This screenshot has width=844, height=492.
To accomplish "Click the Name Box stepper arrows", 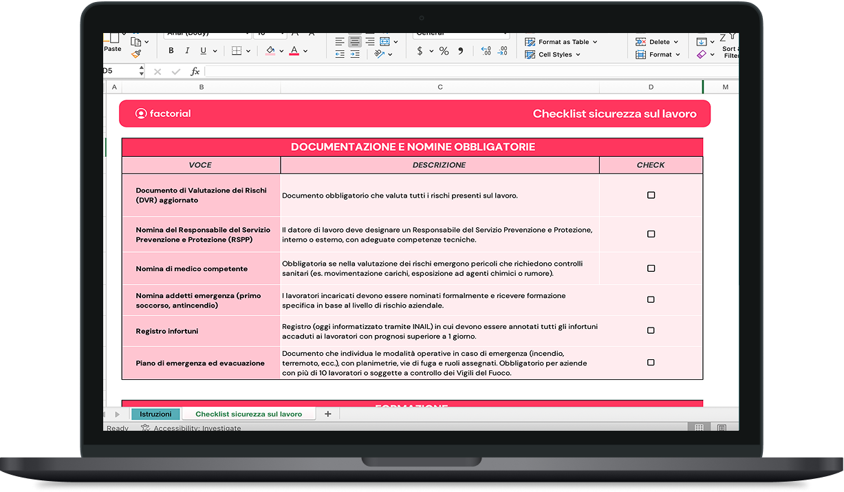I will pos(142,71).
